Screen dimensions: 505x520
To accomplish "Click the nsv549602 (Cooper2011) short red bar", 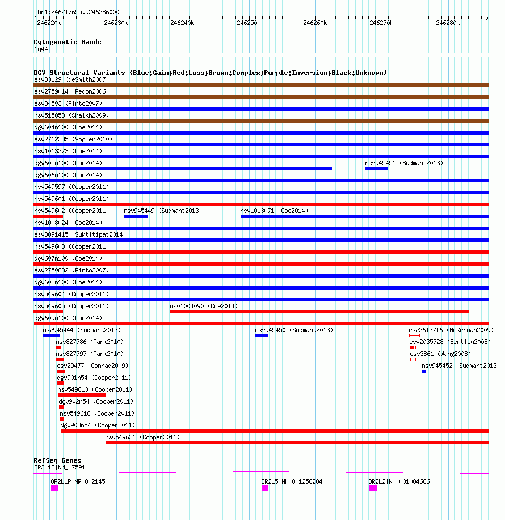I will [48, 216].
